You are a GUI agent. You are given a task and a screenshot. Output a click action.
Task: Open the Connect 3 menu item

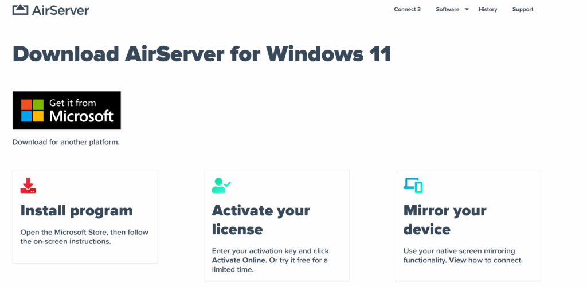coord(407,10)
